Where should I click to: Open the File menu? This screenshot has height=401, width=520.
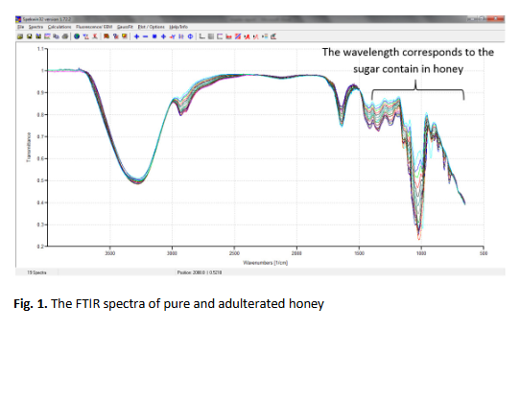pos(20,27)
